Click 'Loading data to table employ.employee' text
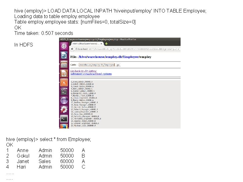 57,17
